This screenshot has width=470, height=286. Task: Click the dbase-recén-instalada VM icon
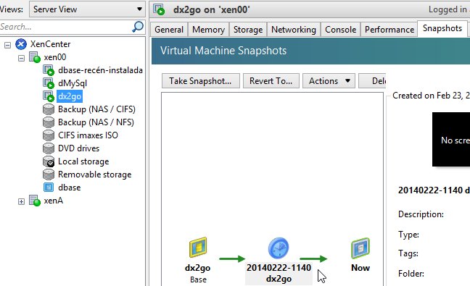point(49,70)
